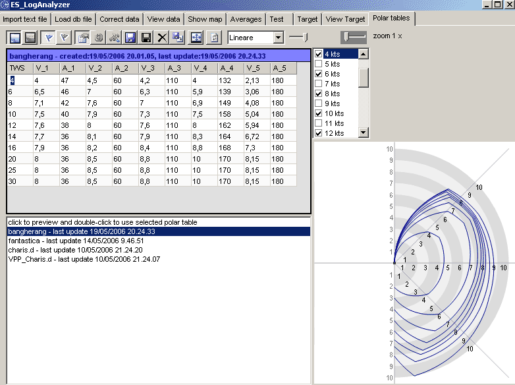This screenshot has height=385, width=515.
Task: Click the table properties icon
Action: pos(82,38)
